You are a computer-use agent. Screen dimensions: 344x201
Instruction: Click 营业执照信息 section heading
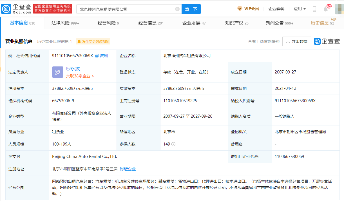click(19, 41)
